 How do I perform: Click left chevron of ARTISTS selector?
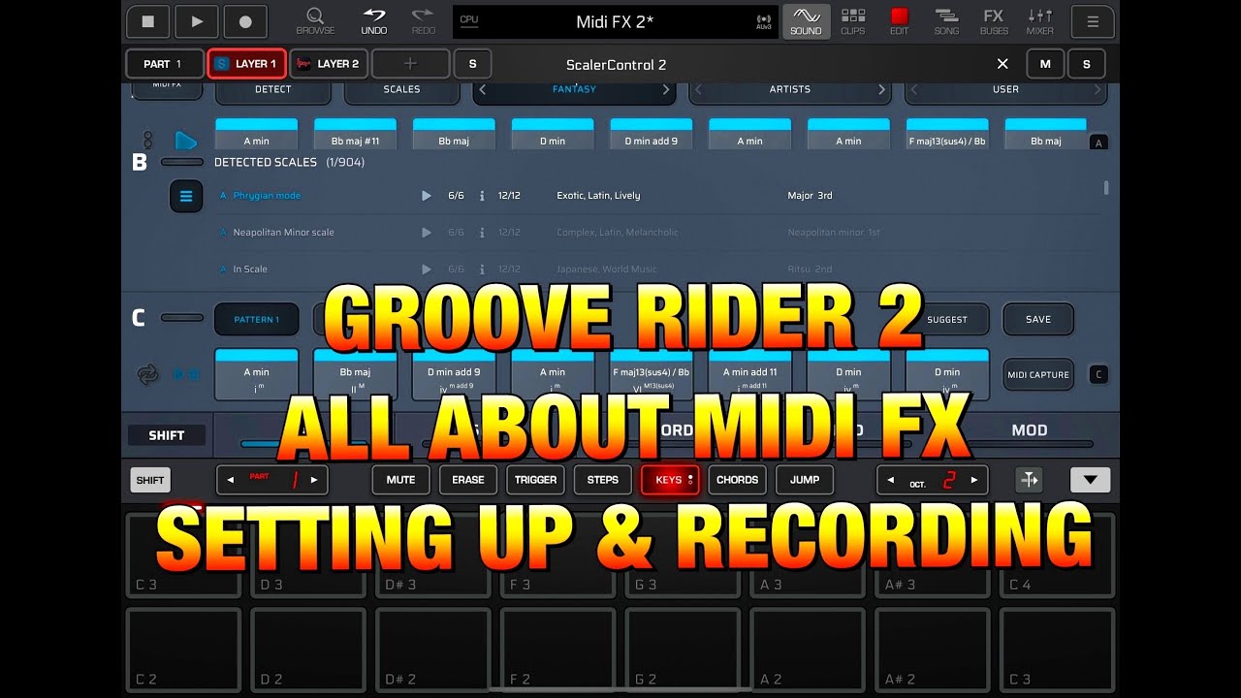click(698, 89)
